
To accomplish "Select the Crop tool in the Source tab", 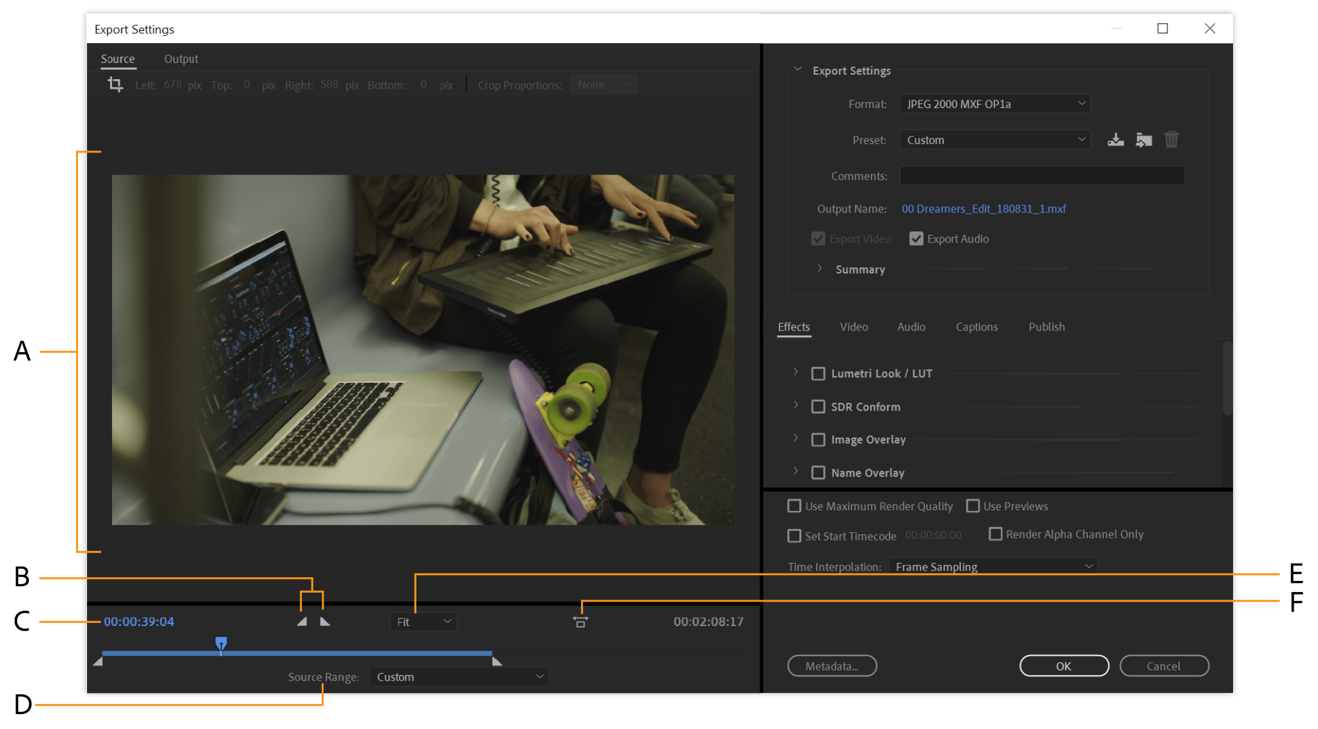I will tap(116, 84).
